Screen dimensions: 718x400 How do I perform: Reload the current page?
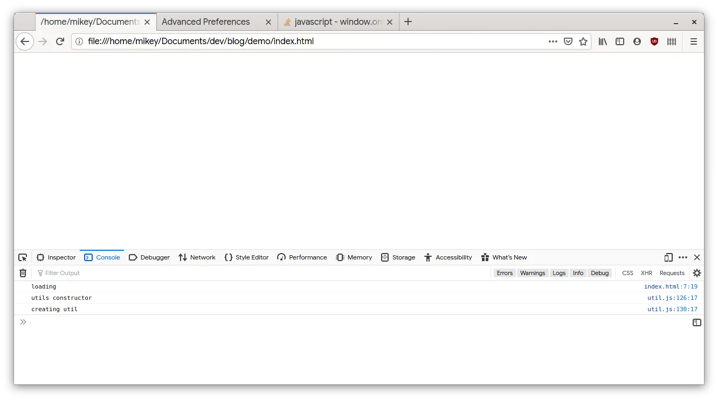(60, 41)
